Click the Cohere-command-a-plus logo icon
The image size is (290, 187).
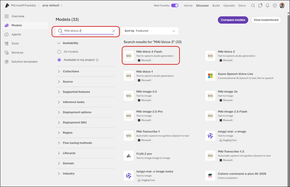coord(210,176)
